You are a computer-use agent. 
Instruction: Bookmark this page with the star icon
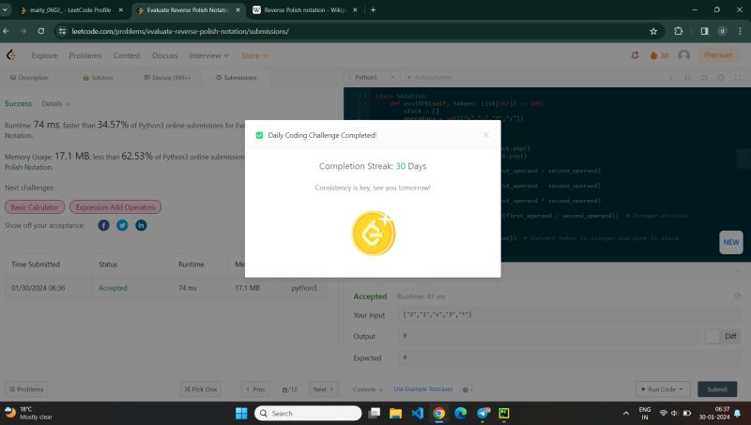653,31
